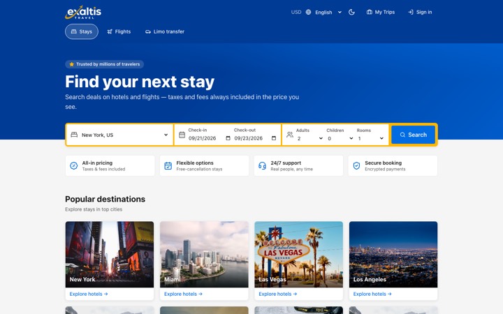
Task: Open the Check-out date picker icon
Action: [x=274, y=138]
